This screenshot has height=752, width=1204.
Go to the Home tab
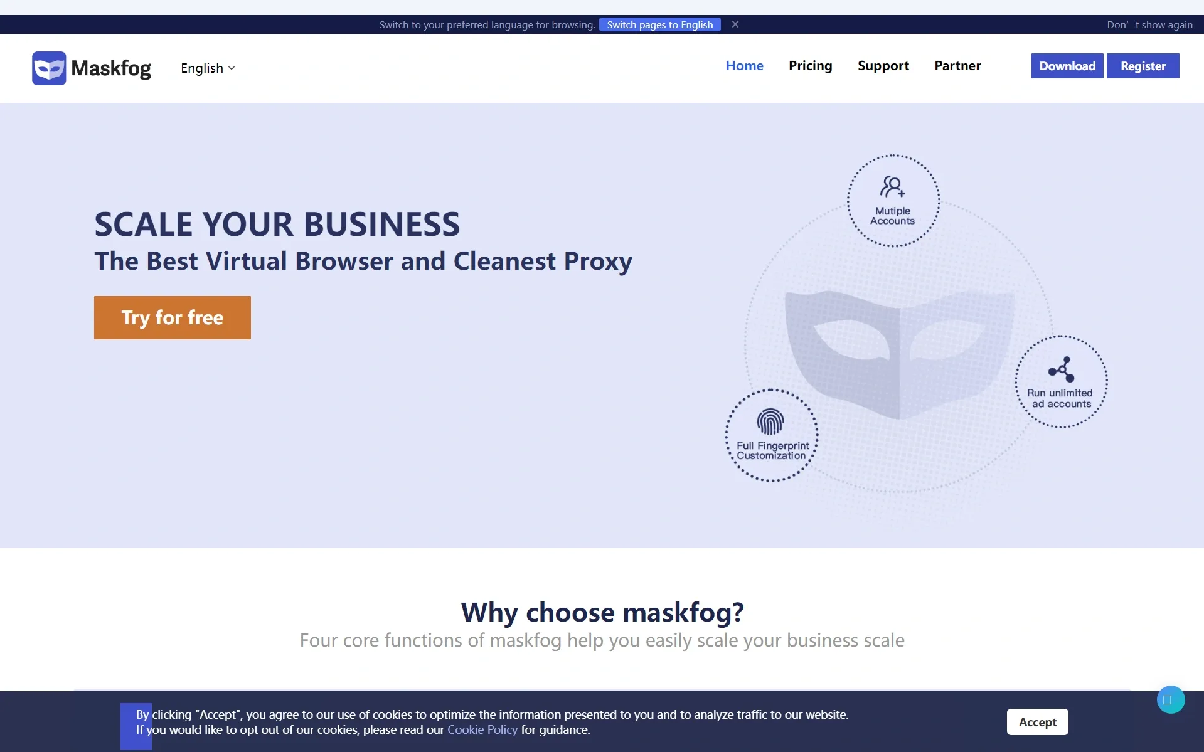pos(744,65)
